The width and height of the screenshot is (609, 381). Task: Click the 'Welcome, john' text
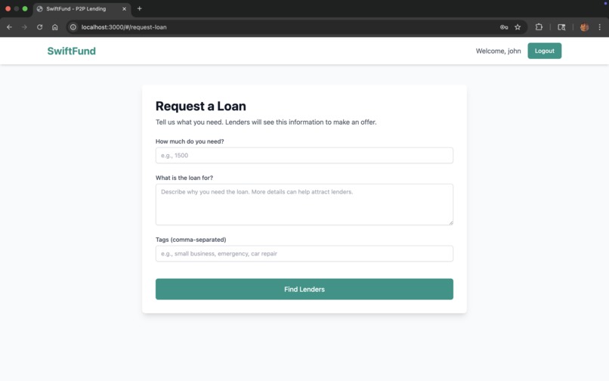pos(498,51)
